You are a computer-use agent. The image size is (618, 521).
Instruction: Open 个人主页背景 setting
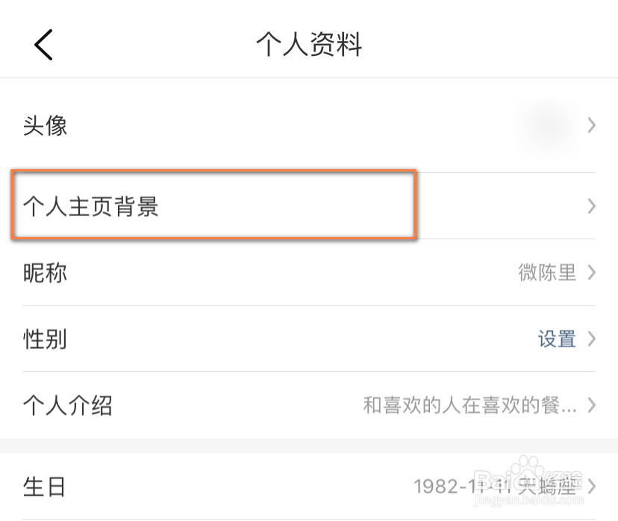coord(91,206)
